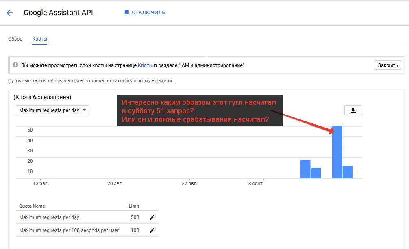This screenshot has width=409, height=249.
Task: Select the Квоты tab
Action: 39,39
